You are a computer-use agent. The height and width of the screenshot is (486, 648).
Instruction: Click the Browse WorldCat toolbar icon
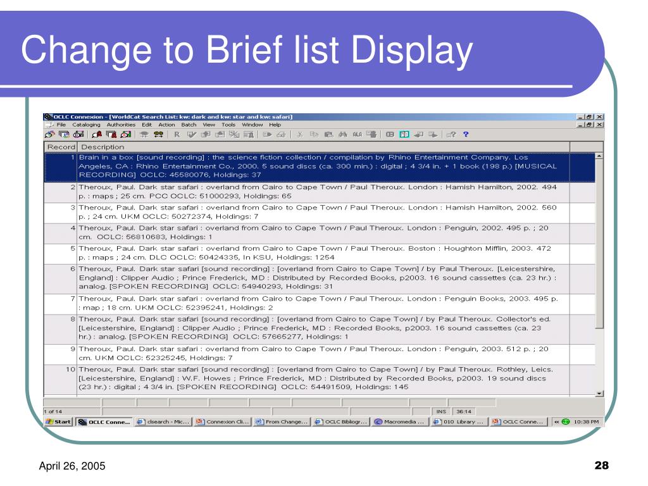pos(64,134)
